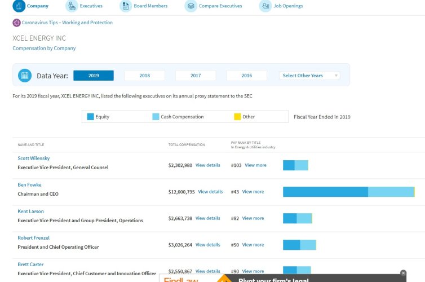Viewport: 425px width, 282px height.
Task: View more for pay rank #82
Action: (x=253, y=218)
